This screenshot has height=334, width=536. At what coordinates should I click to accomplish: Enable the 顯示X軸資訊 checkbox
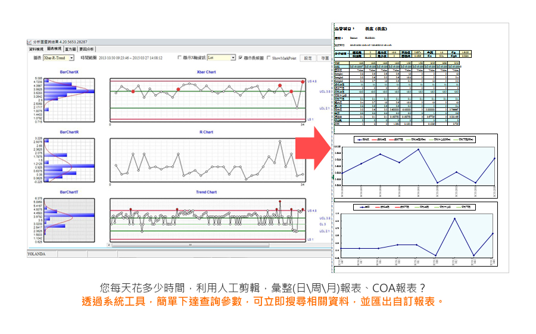point(180,58)
